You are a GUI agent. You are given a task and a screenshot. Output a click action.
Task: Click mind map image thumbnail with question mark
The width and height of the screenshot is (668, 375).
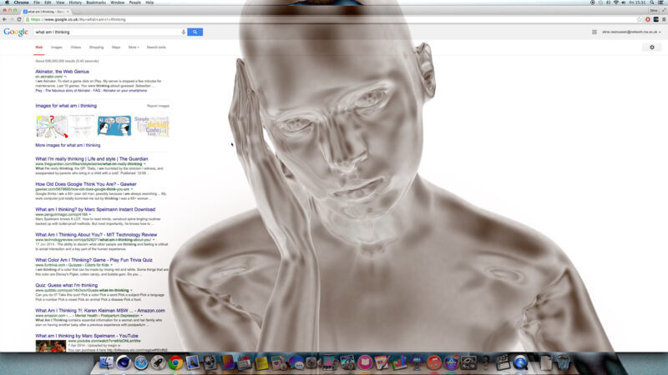pos(52,126)
